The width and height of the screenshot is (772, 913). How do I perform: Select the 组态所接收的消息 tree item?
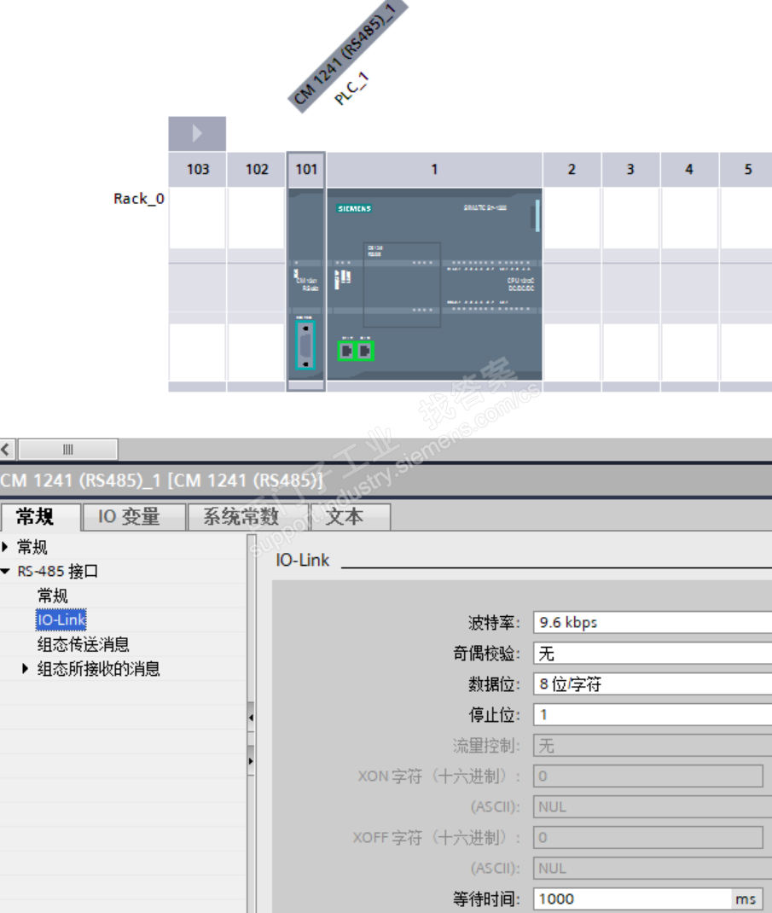point(98,669)
